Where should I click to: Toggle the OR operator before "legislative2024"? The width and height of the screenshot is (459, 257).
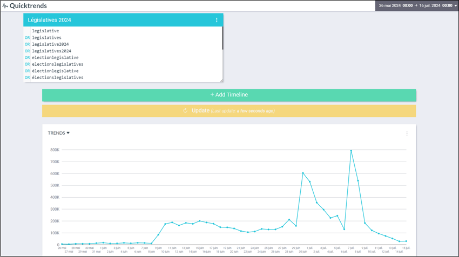pyautogui.click(x=27, y=44)
